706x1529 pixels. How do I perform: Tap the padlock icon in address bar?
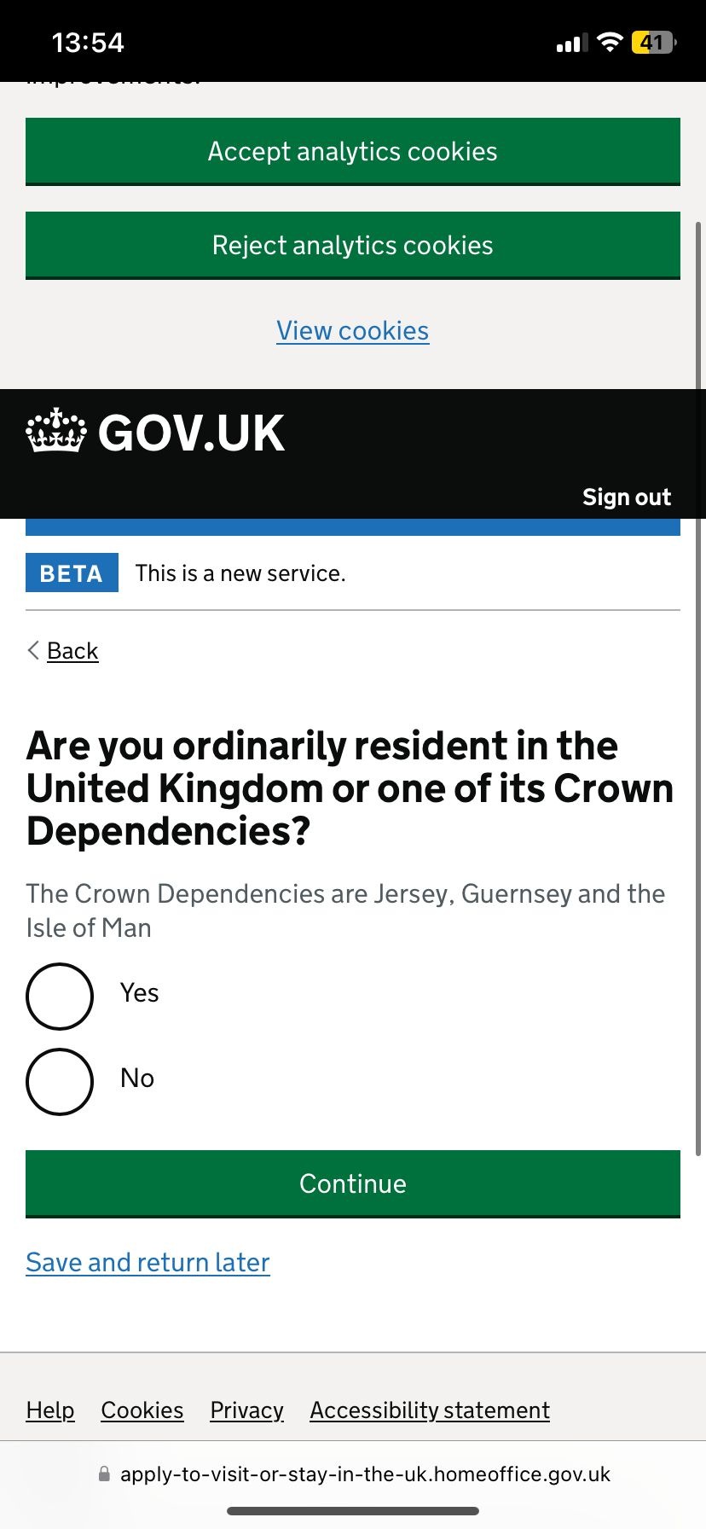pyautogui.click(x=104, y=1474)
